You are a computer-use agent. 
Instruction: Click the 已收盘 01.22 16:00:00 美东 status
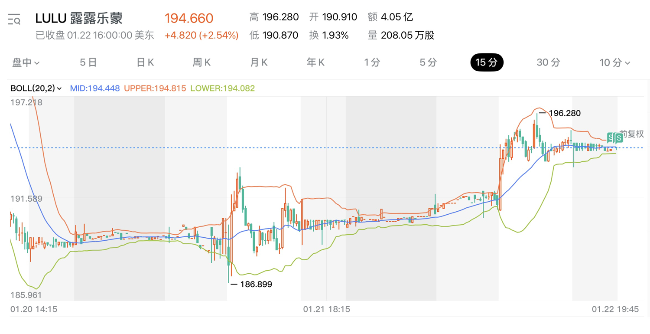pyautogui.click(x=94, y=36)
